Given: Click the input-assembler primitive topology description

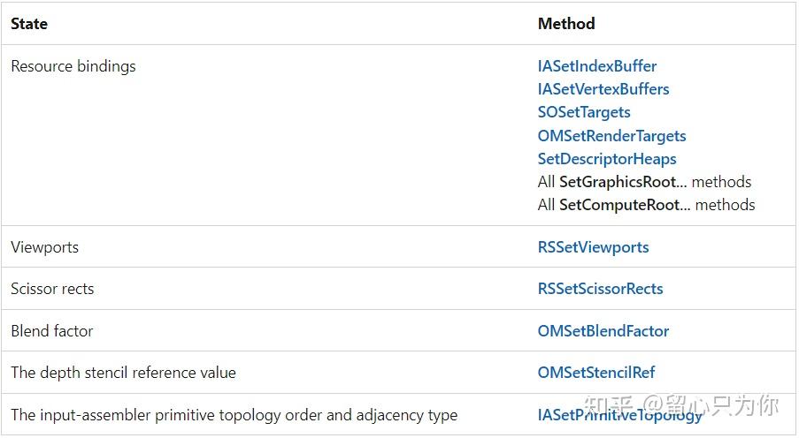Looking at the screenshot, I should pos(234,414).
